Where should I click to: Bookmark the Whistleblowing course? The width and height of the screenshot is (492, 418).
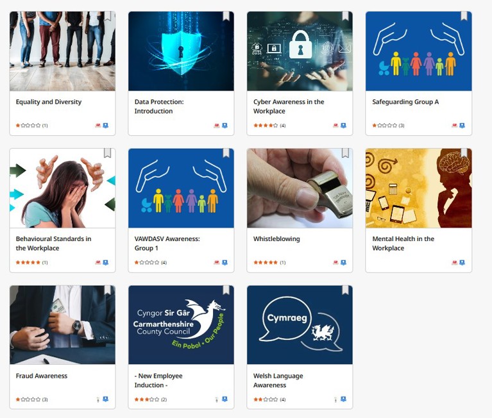345,153
